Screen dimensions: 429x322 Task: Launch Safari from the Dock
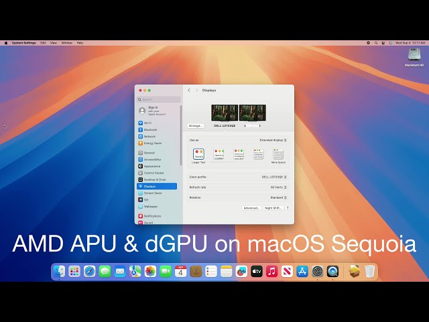point(89,271)
